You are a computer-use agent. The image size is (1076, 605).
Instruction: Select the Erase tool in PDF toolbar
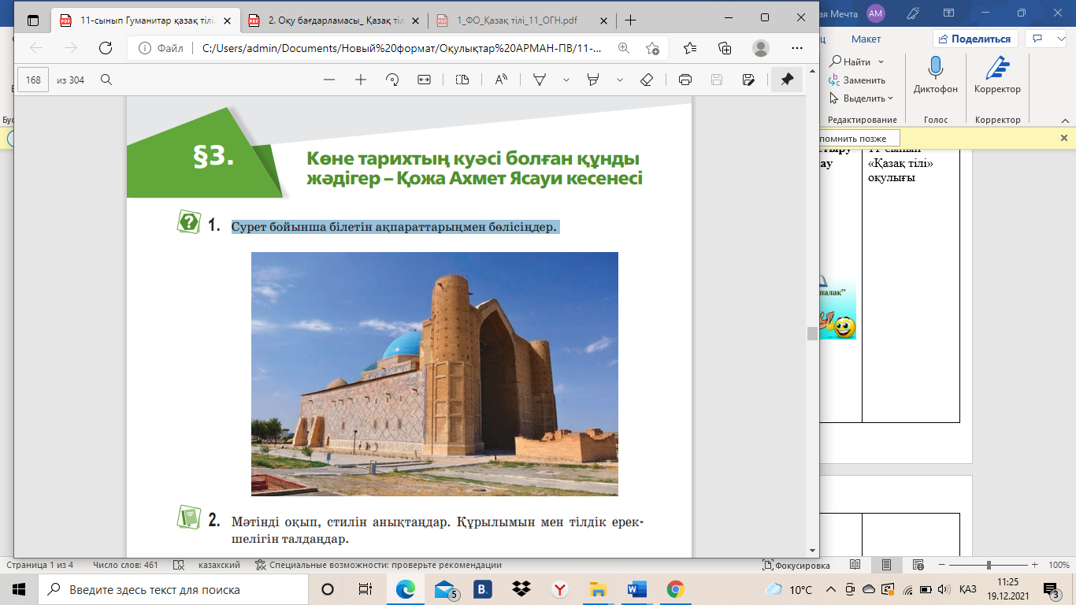point(647,80)
